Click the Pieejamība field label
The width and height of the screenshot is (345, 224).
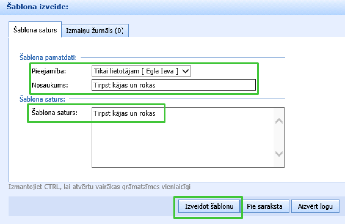49,71
